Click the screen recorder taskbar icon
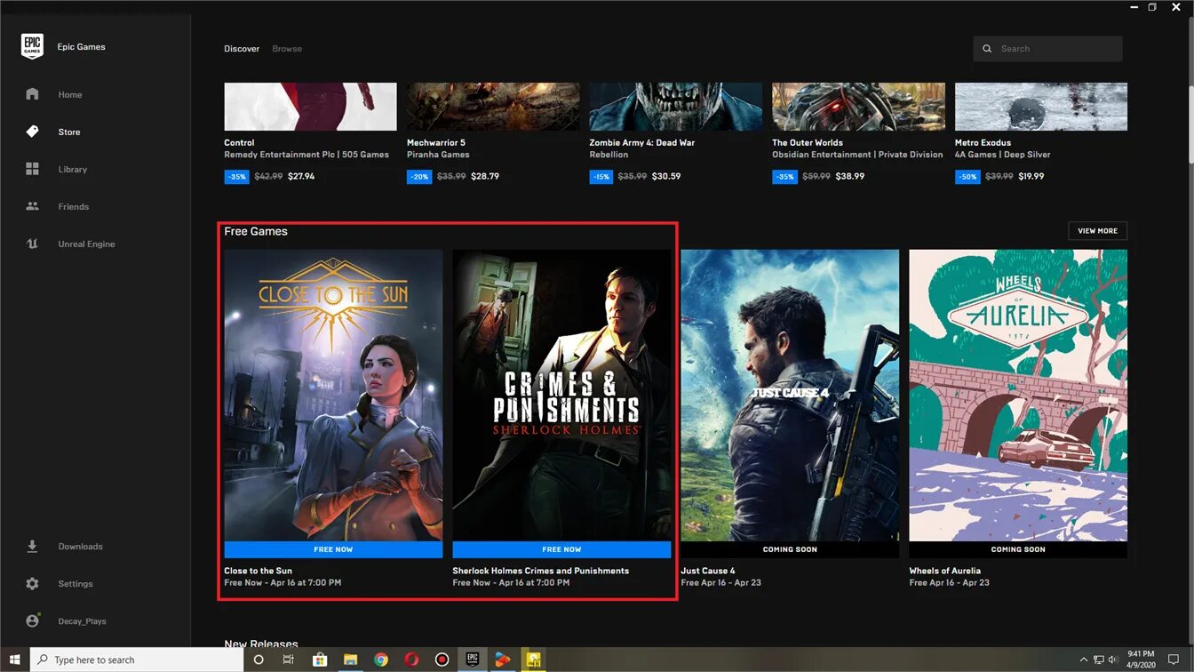Viewport: 1194px width, 672px height. click(442, 660)
